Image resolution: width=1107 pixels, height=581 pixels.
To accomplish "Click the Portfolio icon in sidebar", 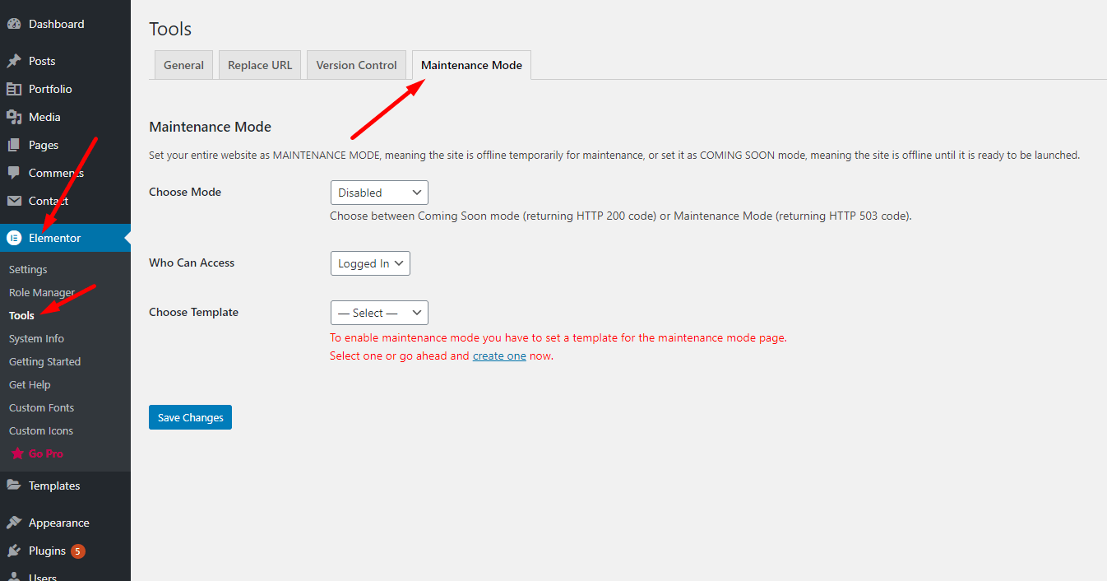I will pos(14,90).
